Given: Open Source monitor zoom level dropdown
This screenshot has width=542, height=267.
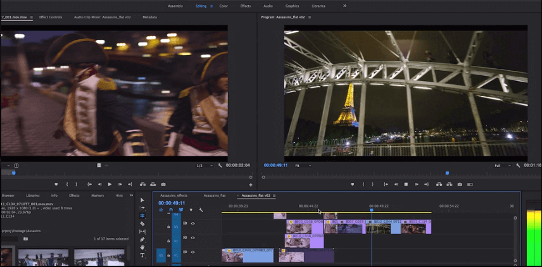Looking at the screenshot, I should [5, 166].
